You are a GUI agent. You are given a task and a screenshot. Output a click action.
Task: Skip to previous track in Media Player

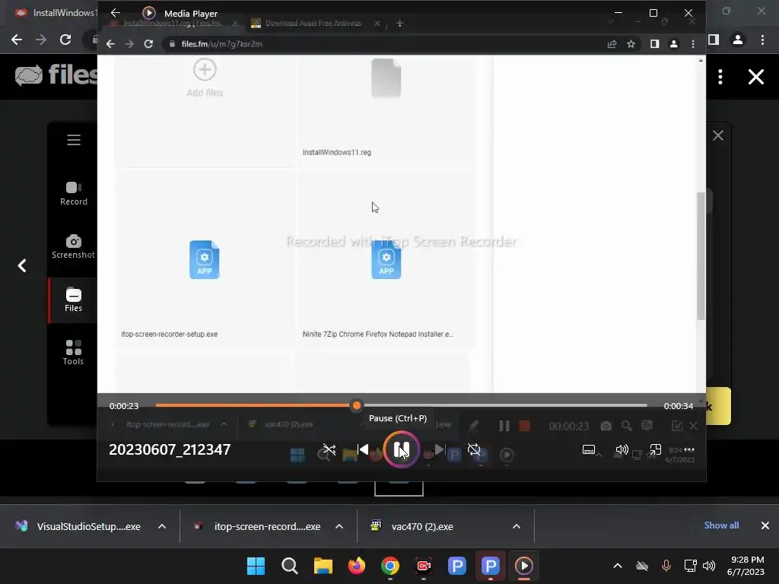363,450
